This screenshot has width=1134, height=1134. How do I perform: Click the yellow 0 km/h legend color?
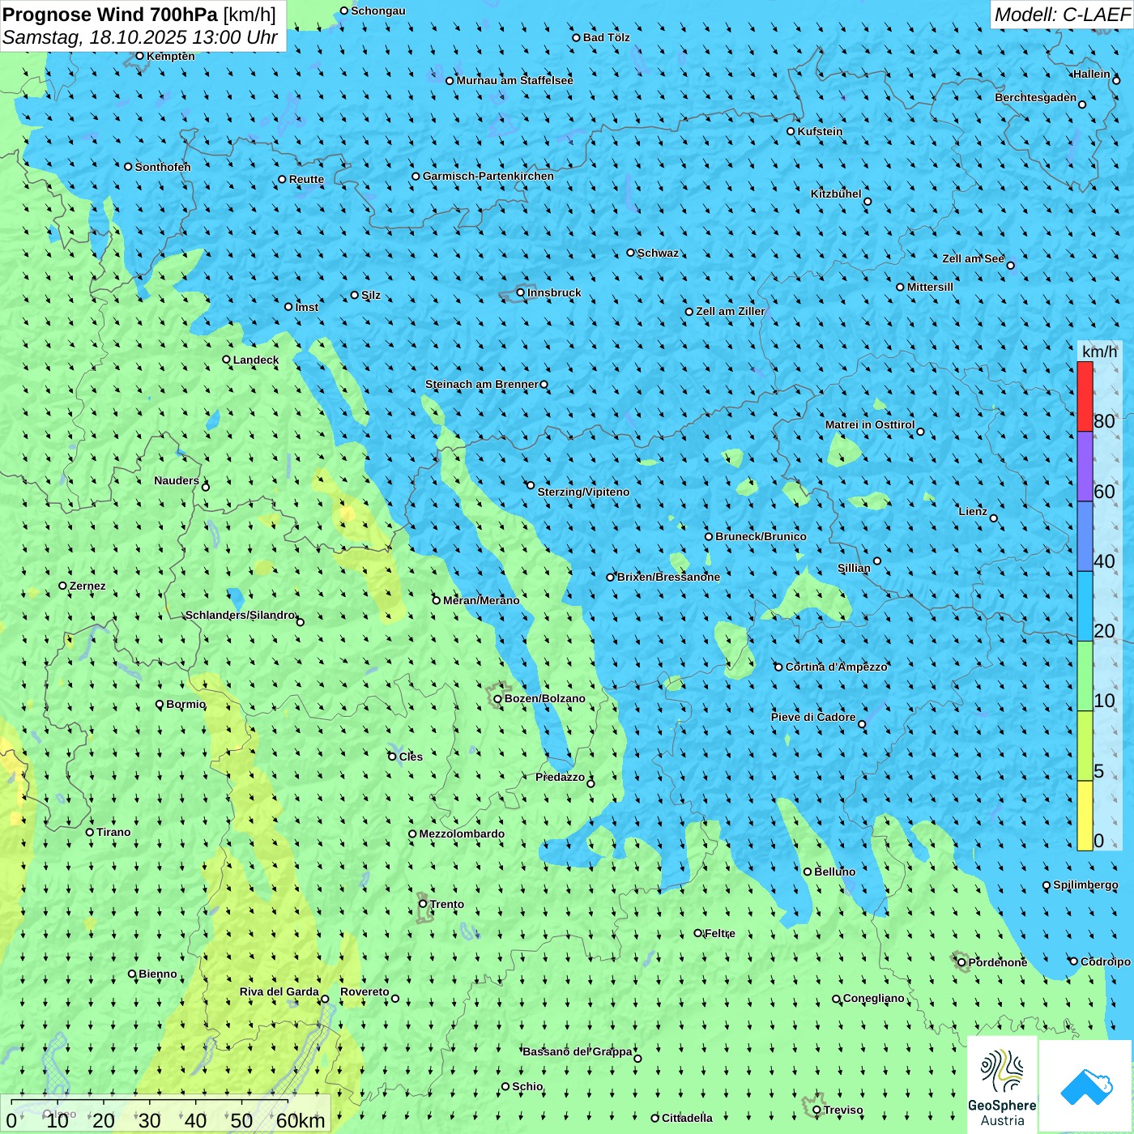tap(1085, 816)
